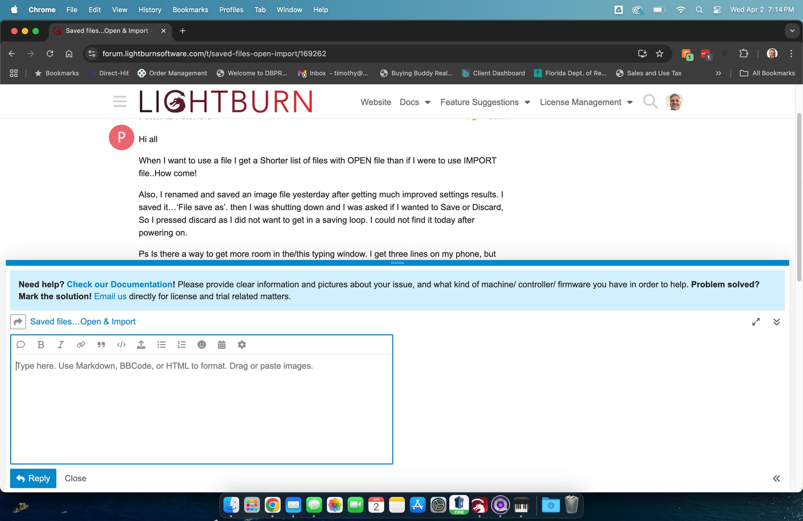Insert date and time with calendar icon

(222, 345)
